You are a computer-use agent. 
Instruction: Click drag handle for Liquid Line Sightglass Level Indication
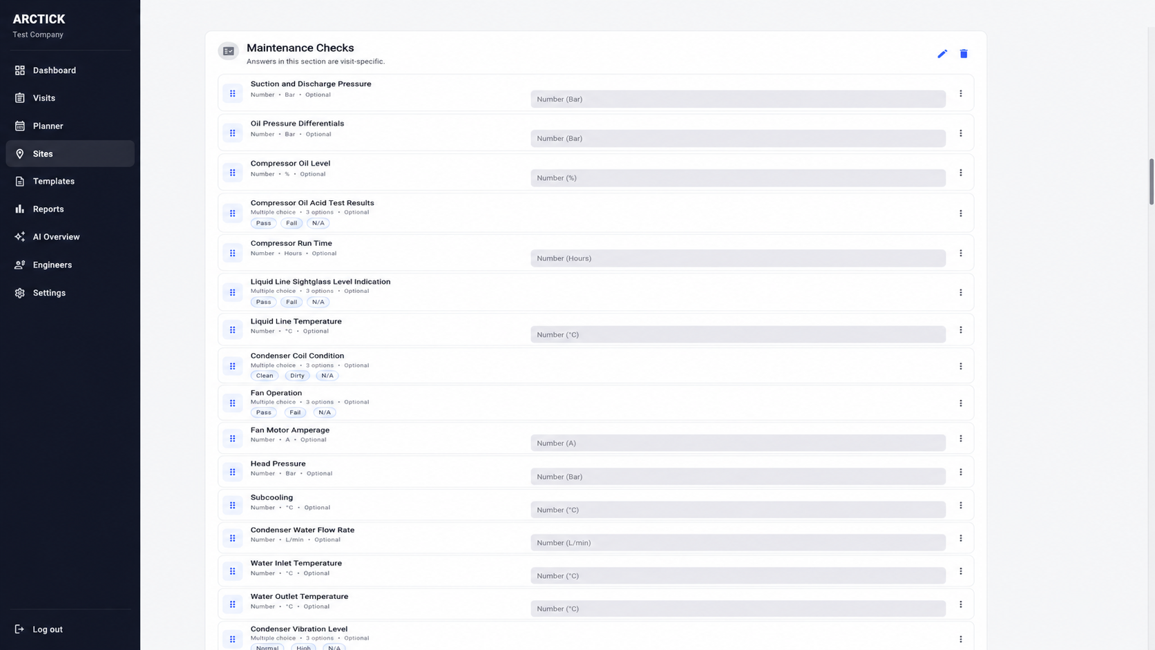(x=233, y=293)
